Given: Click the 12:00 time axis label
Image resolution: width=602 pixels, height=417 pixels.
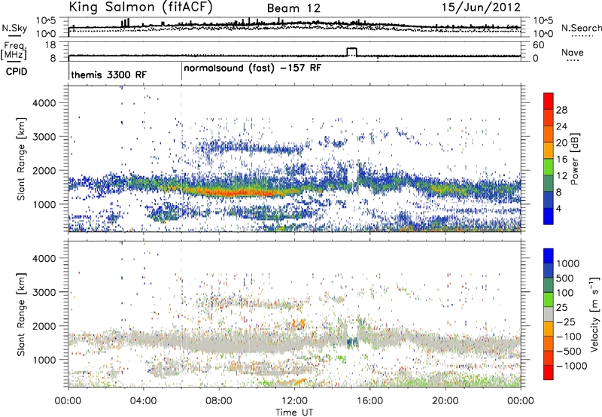Looking at the screenshot, I should click(x=294, y=401).
